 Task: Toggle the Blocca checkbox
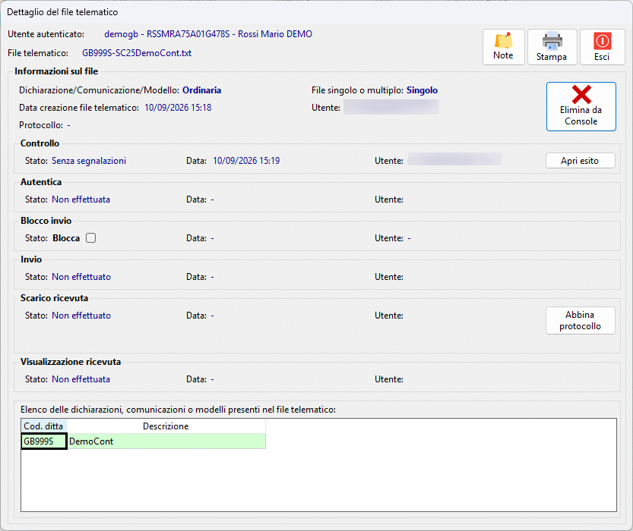91,238
